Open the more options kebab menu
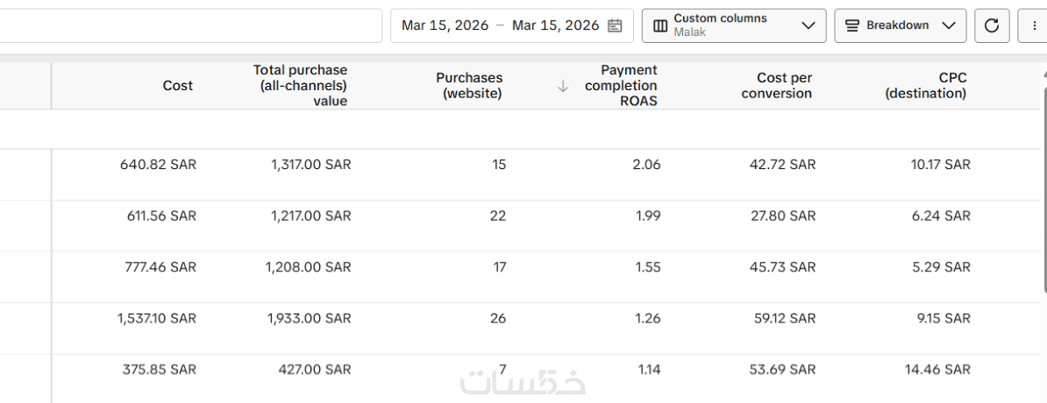The image size is (1047, 403). click(x=1032, y=25)
